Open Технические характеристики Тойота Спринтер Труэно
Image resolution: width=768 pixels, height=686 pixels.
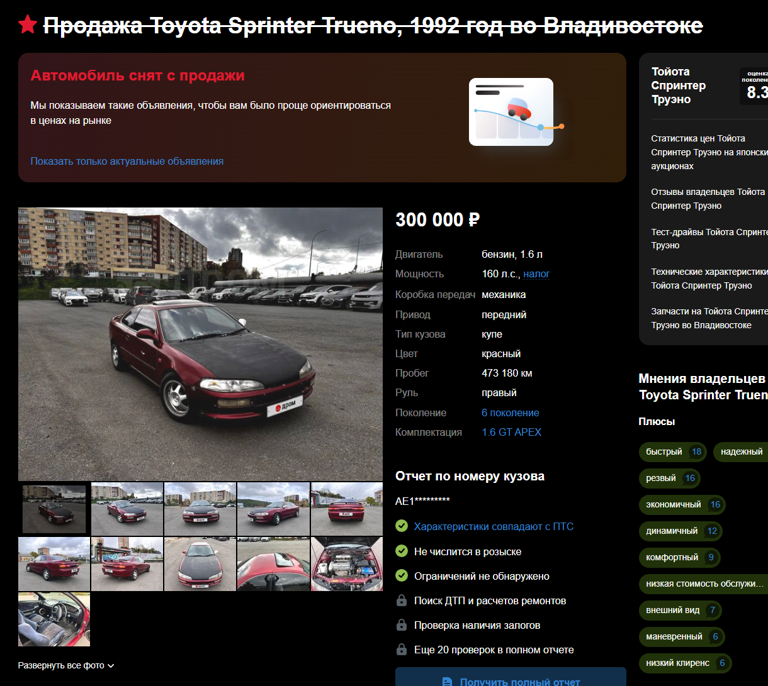709,279
